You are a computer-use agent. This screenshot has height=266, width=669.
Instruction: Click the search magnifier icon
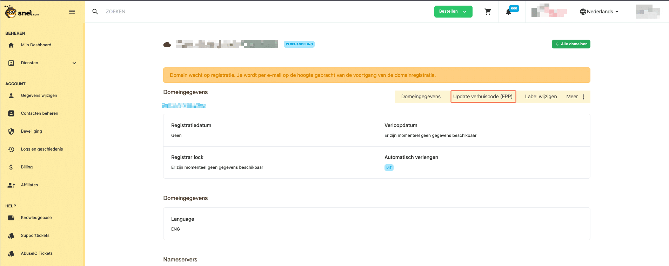tap(95, 12)
